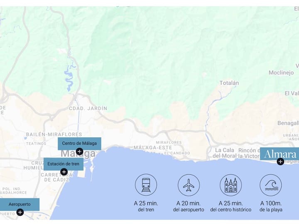Expand the plus marker under Centro de Málaga

[79, 152]
